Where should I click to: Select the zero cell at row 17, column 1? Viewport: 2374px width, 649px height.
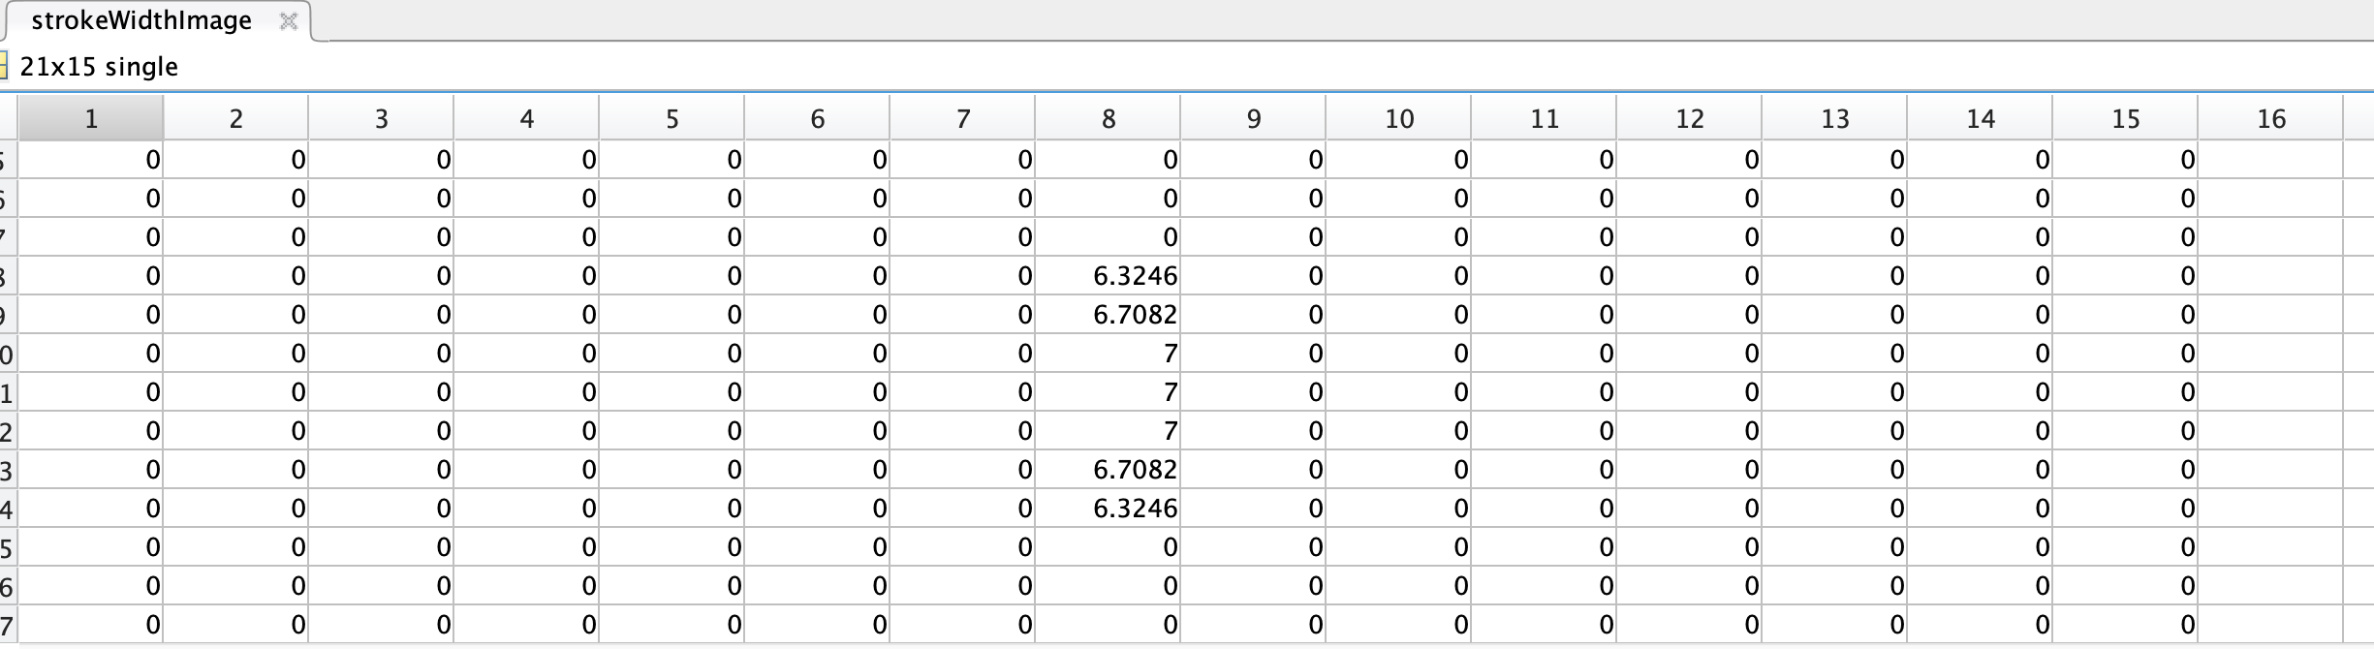[91, 625]
